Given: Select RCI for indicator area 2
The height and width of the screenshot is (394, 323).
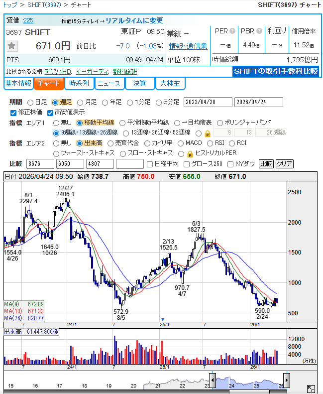Looking at the screenshot, I should pos(232,143).
